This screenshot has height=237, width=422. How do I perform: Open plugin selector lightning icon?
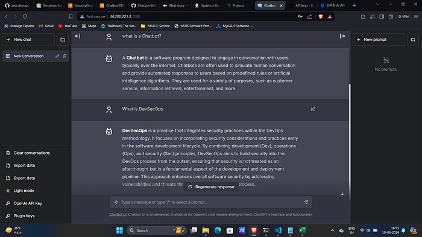[116, 202]
